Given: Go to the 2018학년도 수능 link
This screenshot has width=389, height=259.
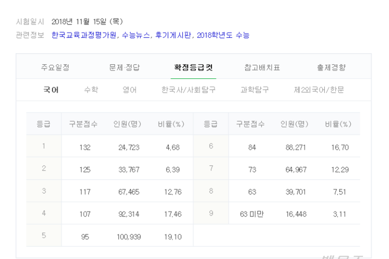Looking at the screenshot, I should pos(223,35).
